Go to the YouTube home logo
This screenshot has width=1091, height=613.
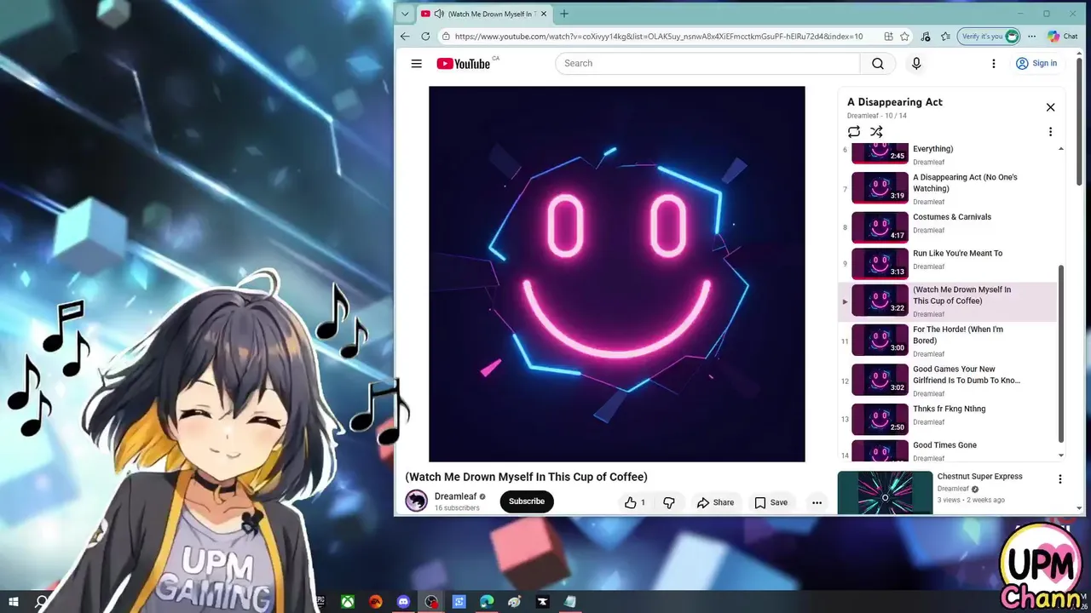tap(464, 64)
